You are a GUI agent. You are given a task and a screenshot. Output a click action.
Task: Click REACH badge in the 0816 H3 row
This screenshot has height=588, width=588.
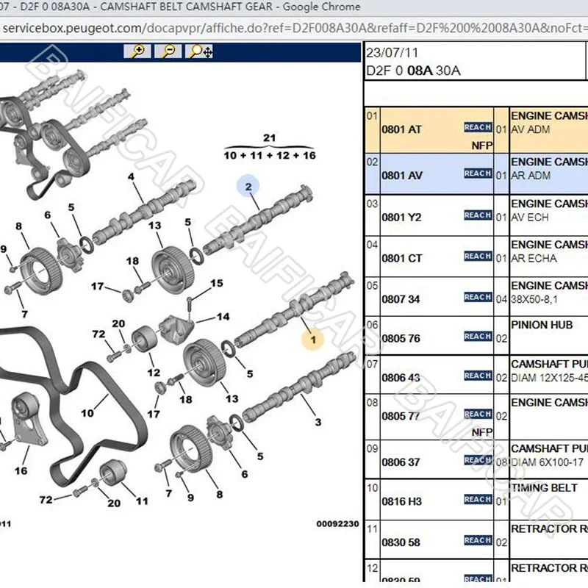(478, 500)
